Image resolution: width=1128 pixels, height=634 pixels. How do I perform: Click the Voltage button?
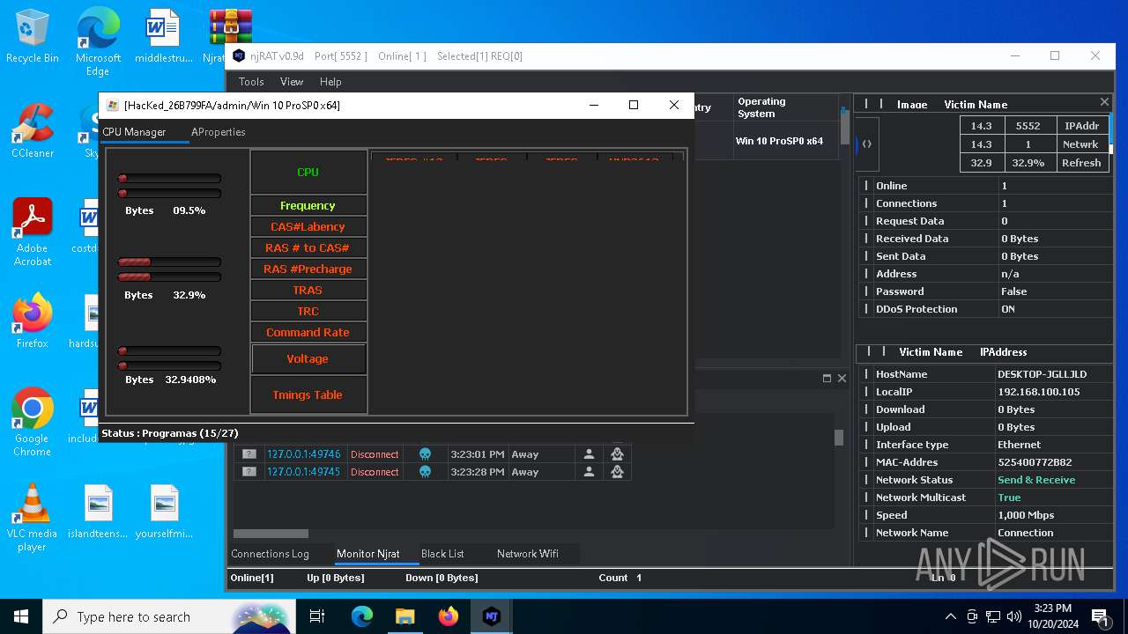[x=308, y=359]
